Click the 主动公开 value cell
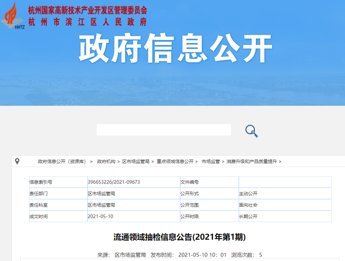345x261 pixels. click(x=285, y=194)
